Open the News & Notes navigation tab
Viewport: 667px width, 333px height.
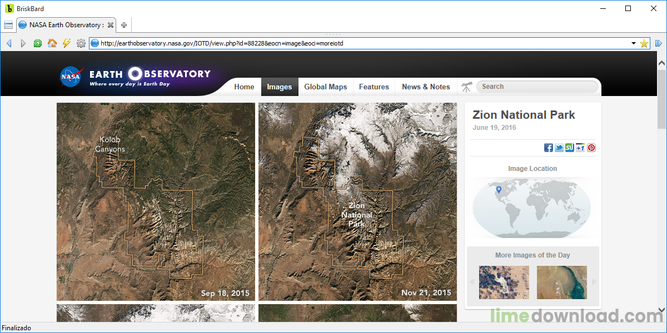point(426,87)
